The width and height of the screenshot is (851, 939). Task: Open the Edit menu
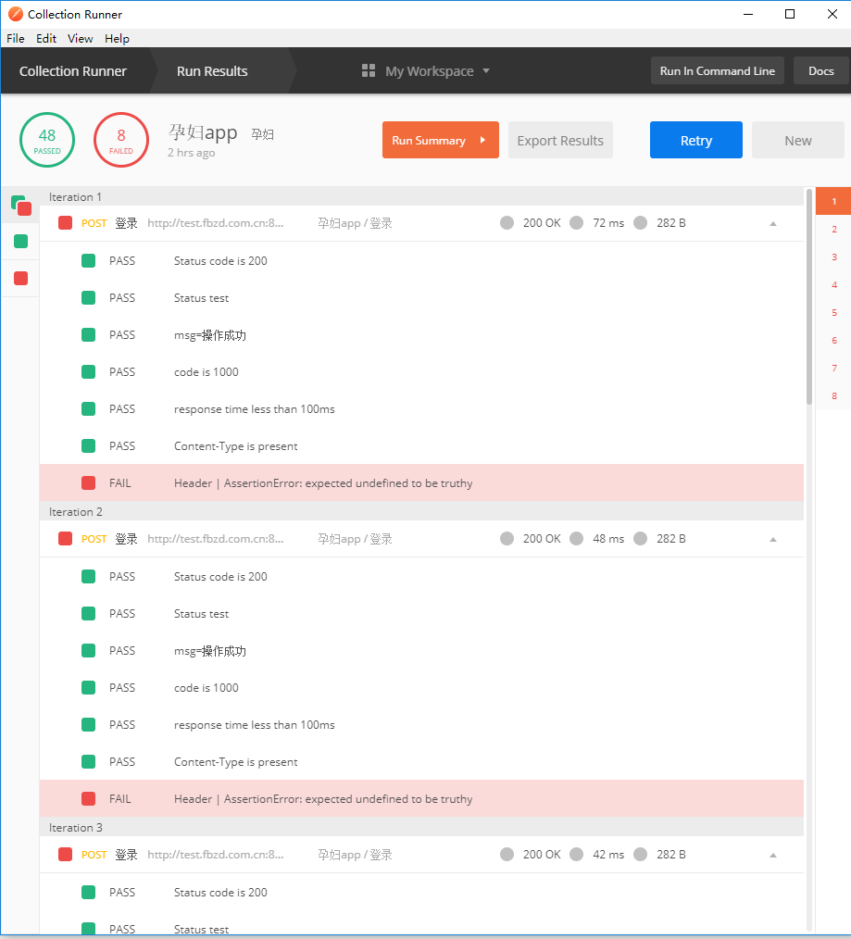pyautogui.click(x=46, y=38)
